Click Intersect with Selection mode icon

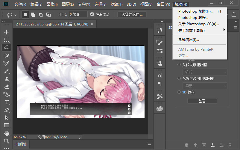48,15
